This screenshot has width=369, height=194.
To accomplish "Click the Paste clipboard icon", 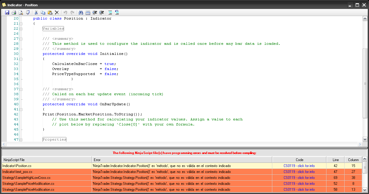I will pos(50,12).
